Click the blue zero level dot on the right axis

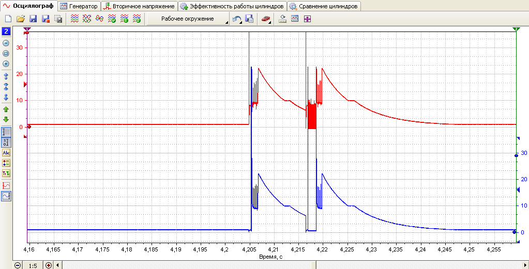tap(514, 232)
